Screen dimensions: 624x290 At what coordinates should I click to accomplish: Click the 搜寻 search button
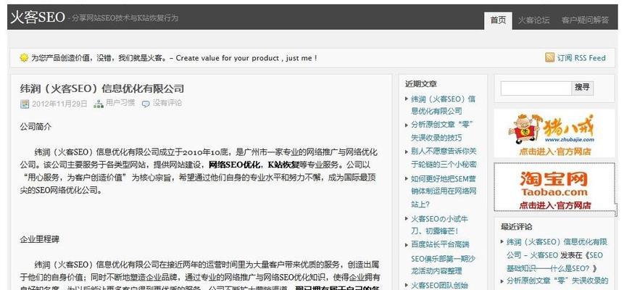(x=582, y=88)
